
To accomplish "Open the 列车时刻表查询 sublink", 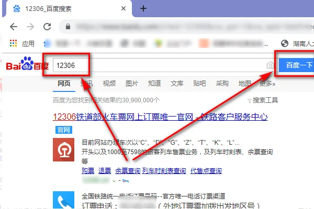I will tap(164, 171).
